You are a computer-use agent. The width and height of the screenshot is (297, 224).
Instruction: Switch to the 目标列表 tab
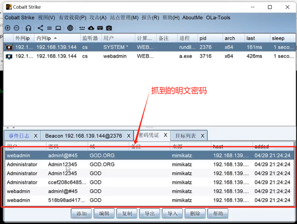point(185,136)
